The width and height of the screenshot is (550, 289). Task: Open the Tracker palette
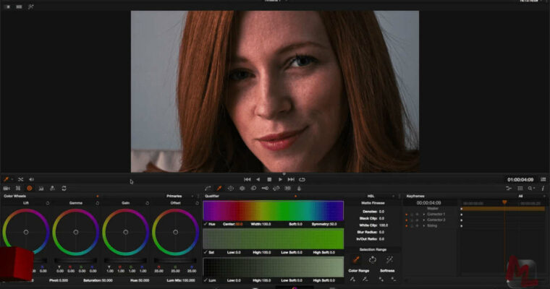pyautogui.click(x=242, y=189)
